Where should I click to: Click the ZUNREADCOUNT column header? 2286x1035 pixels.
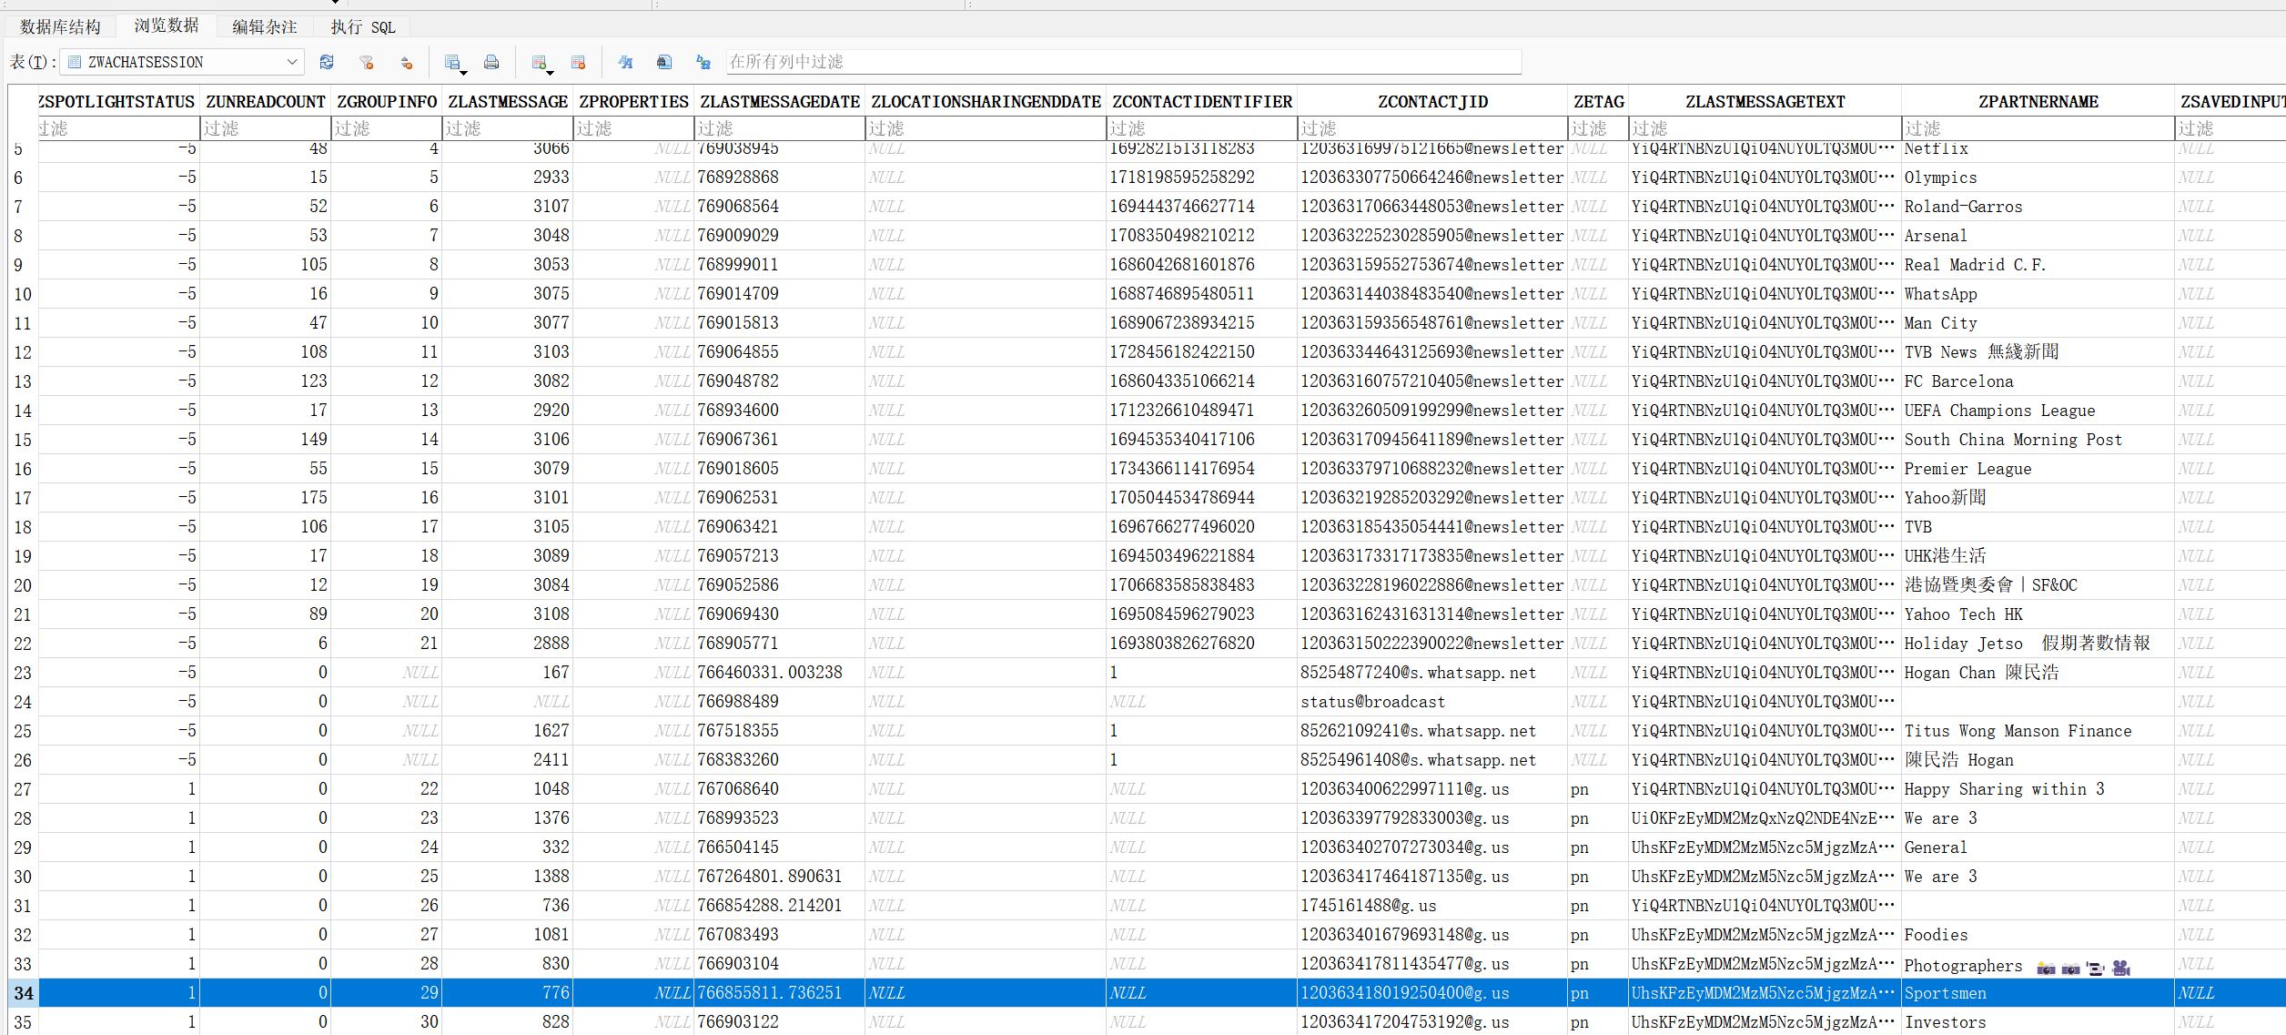coord(265,101)
